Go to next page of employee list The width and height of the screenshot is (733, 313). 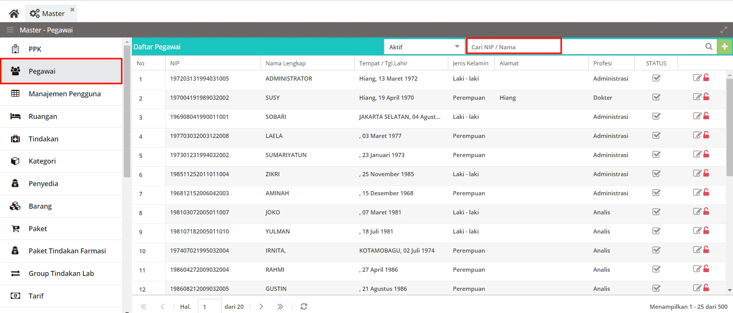(x=261, y=307)
